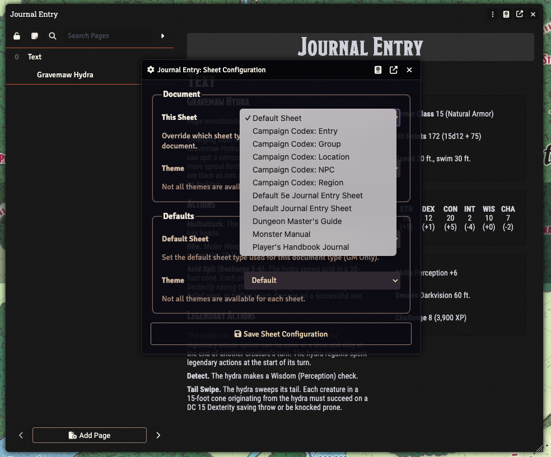The height and width of the screenshot is (457, 551).
Task: Click Save Sheet Configuration button
Action: tap(281, 334)
